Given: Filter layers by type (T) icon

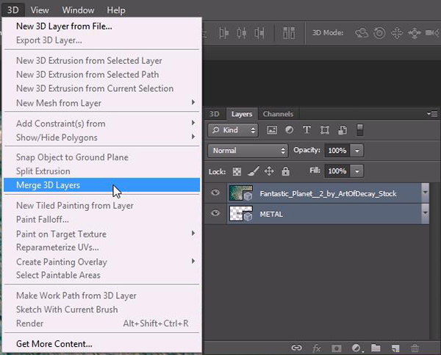Looking at the screenshot, I should [306, 130].
